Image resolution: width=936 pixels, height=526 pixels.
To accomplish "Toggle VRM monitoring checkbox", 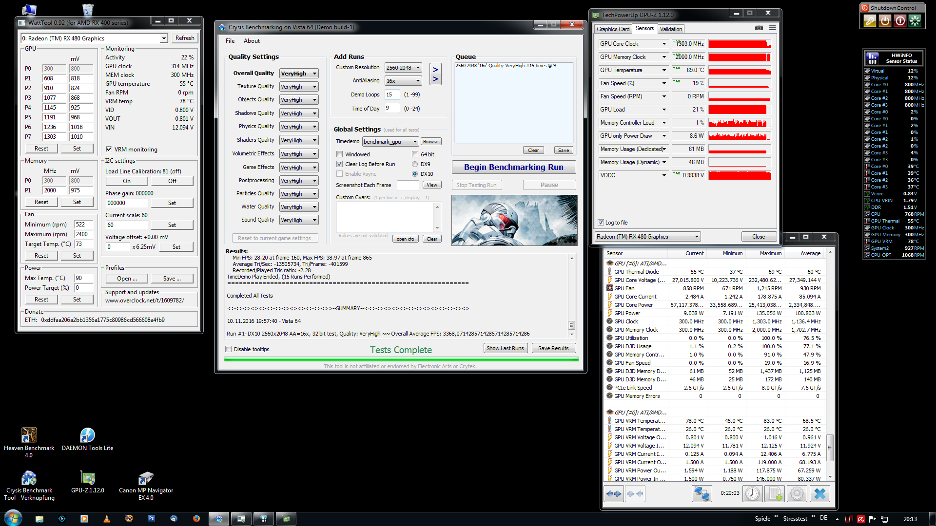I will point(109,150).
